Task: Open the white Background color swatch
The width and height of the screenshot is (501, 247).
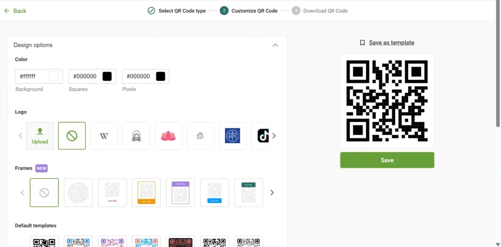Action: [54, 76]
